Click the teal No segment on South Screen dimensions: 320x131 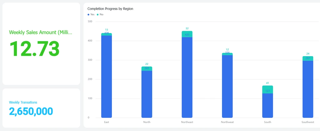click(267, 90)
